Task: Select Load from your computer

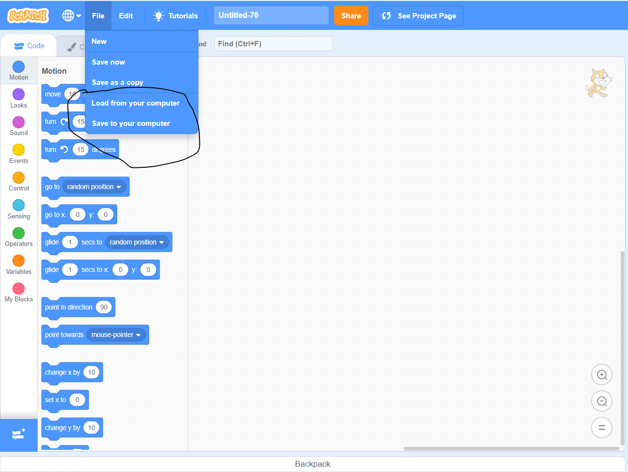Action: [x=141, y=103]
